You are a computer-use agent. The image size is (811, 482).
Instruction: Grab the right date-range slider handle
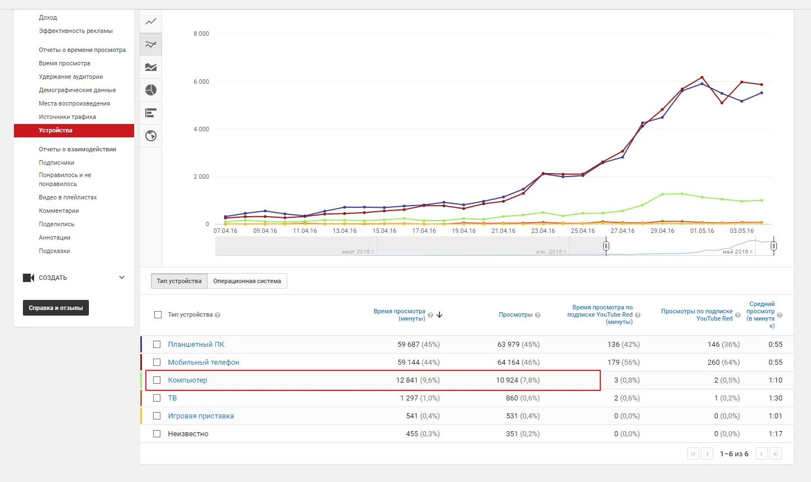(774, 246)
